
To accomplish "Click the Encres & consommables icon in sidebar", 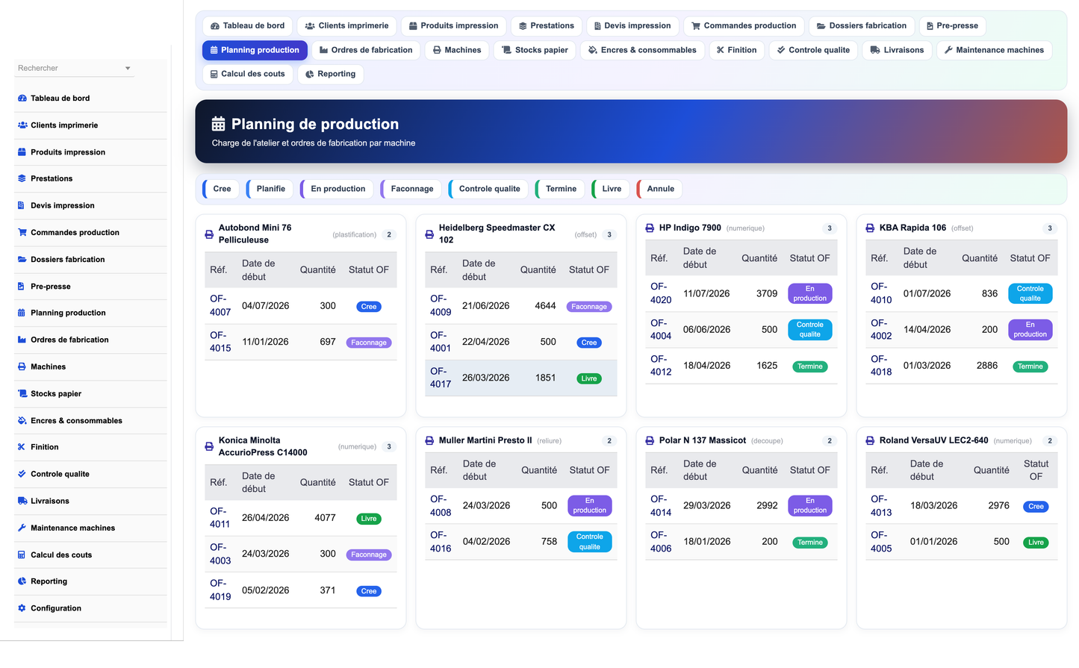I will (x=22, y=421).
